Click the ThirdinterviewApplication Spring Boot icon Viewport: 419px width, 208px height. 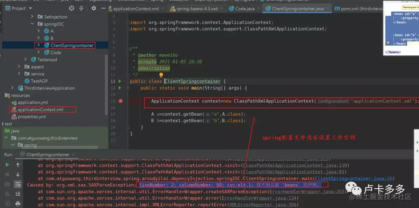click(20, 88)
